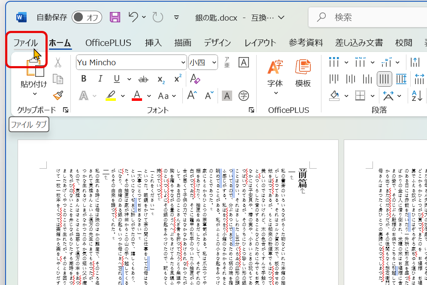Toggle italic formatting

(x=100, y=79)
